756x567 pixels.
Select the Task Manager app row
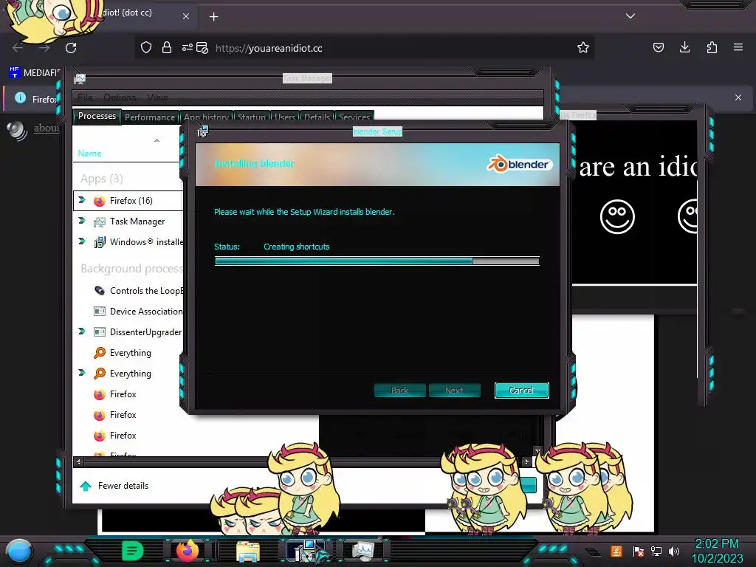[128, 221]
